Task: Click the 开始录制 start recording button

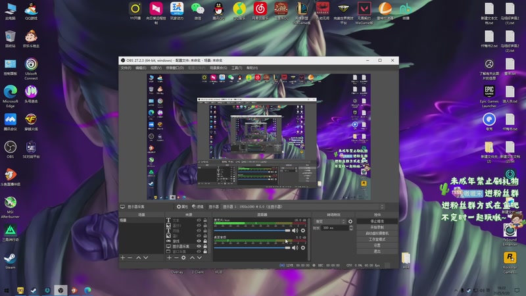Action: pyautogui.click(x=377, y=227)
